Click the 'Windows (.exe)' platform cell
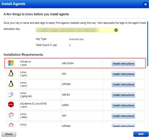The height and width of the screenshot is (139, 149). pyautogui.click(x=40, y=63)
